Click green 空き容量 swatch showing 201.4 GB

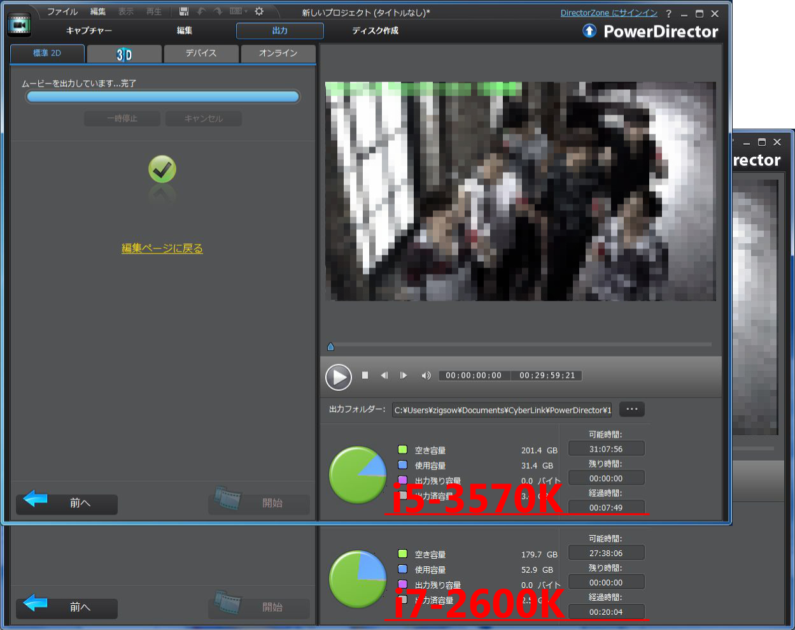pos(402,450)
